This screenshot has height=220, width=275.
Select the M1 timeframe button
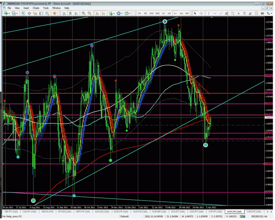pyautogui.click(x=139, y=14)
